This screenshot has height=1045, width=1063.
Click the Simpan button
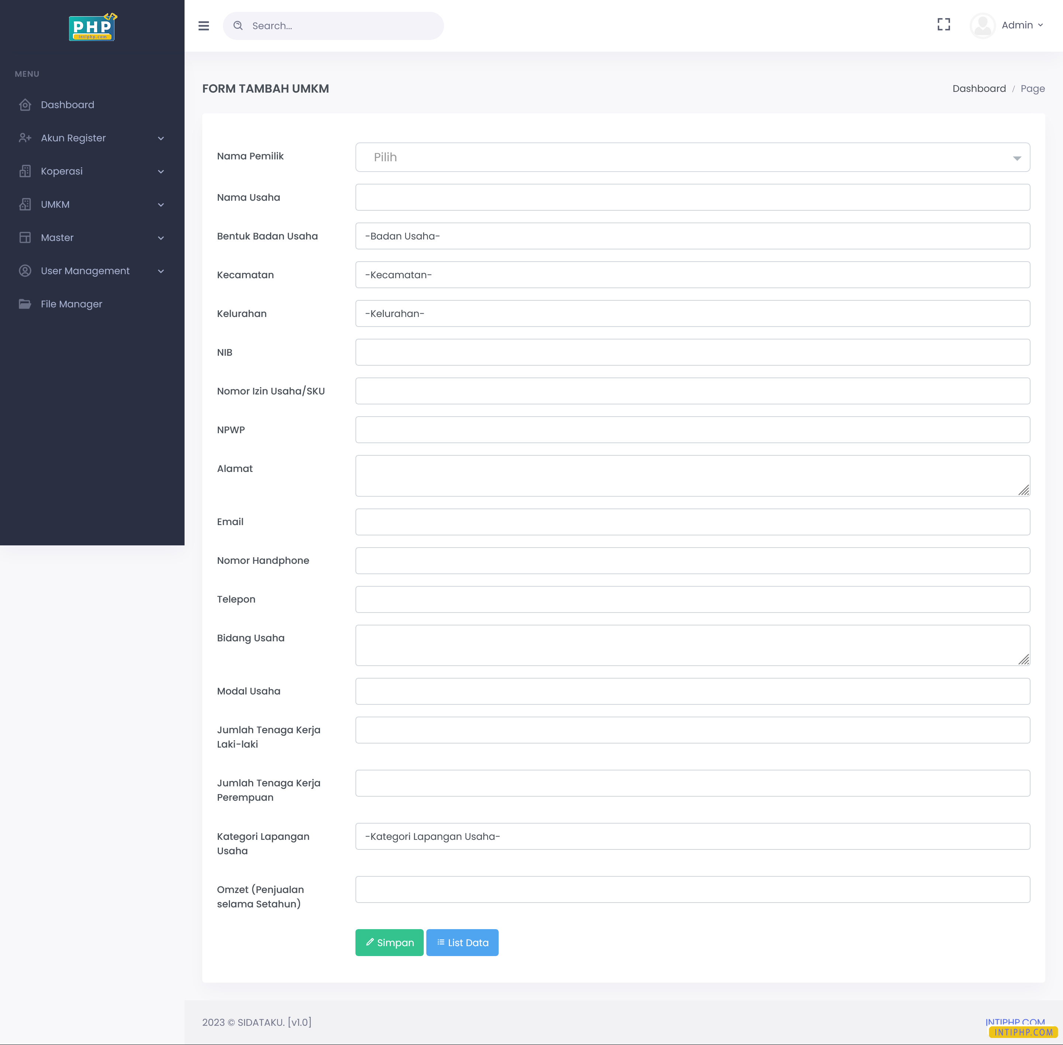389,942
